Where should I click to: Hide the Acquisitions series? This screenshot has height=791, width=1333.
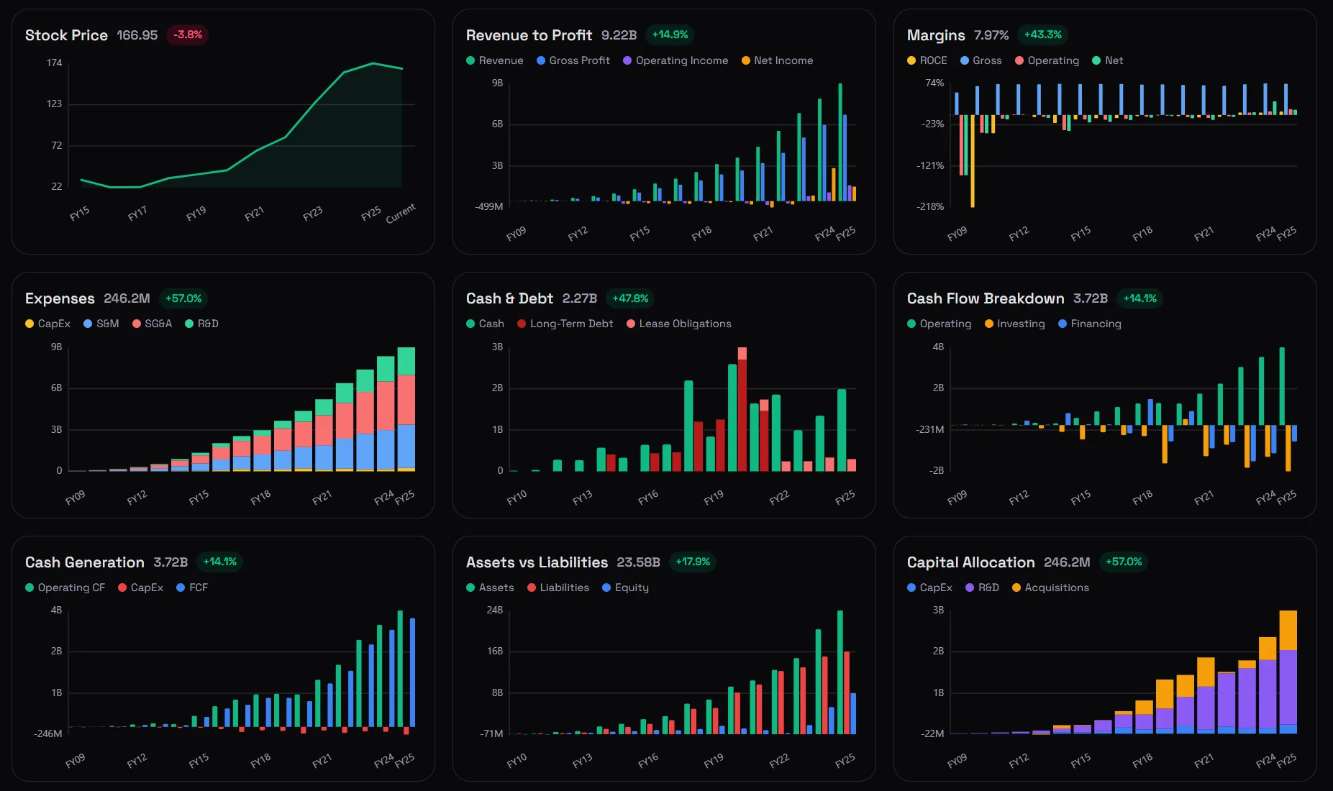pyautogui.click(x=1051, y=587)
